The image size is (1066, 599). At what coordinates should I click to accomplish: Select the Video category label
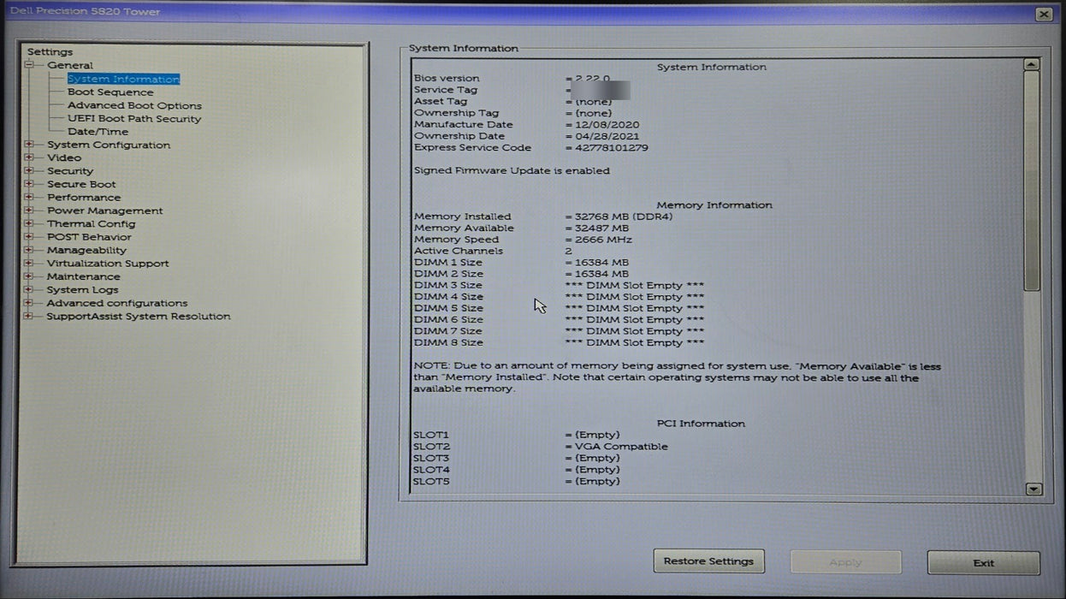coord(64,157)
